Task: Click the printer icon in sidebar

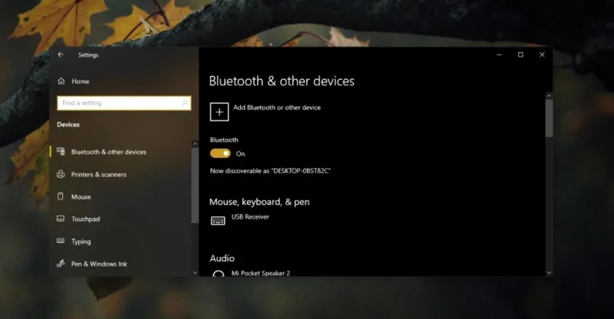Action: click(61, 174)
